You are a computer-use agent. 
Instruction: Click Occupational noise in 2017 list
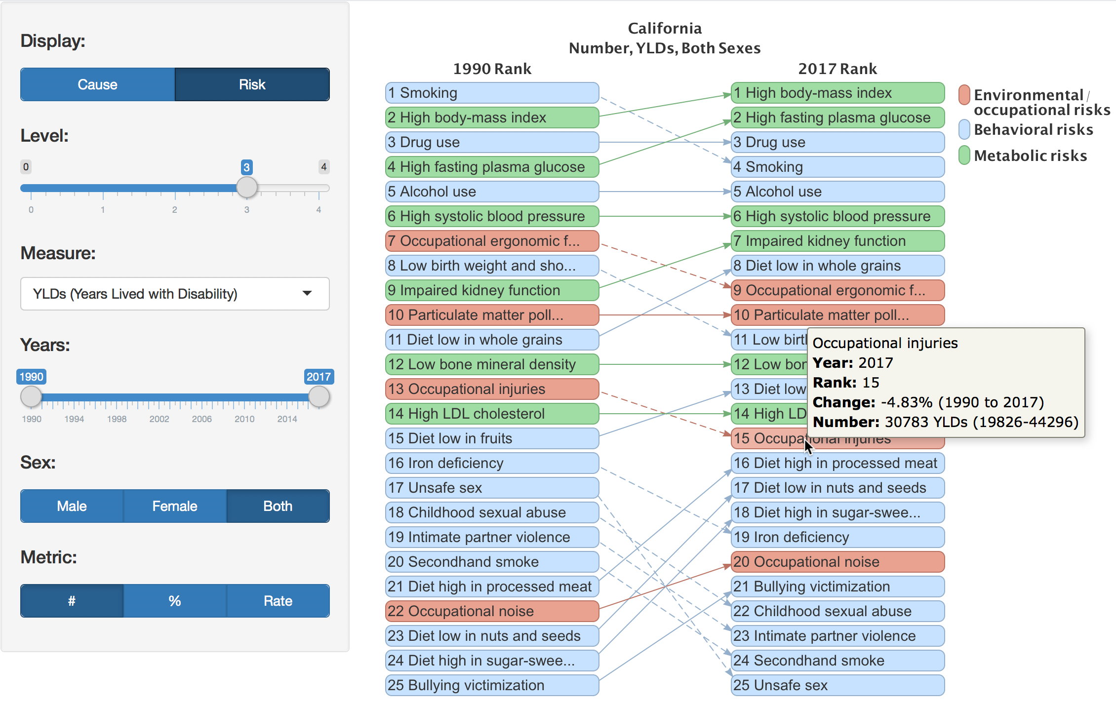coord(837,561)
